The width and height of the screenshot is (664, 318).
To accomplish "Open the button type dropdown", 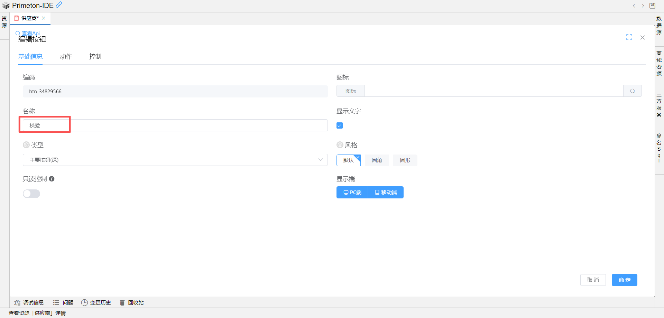I will point(175,160).
